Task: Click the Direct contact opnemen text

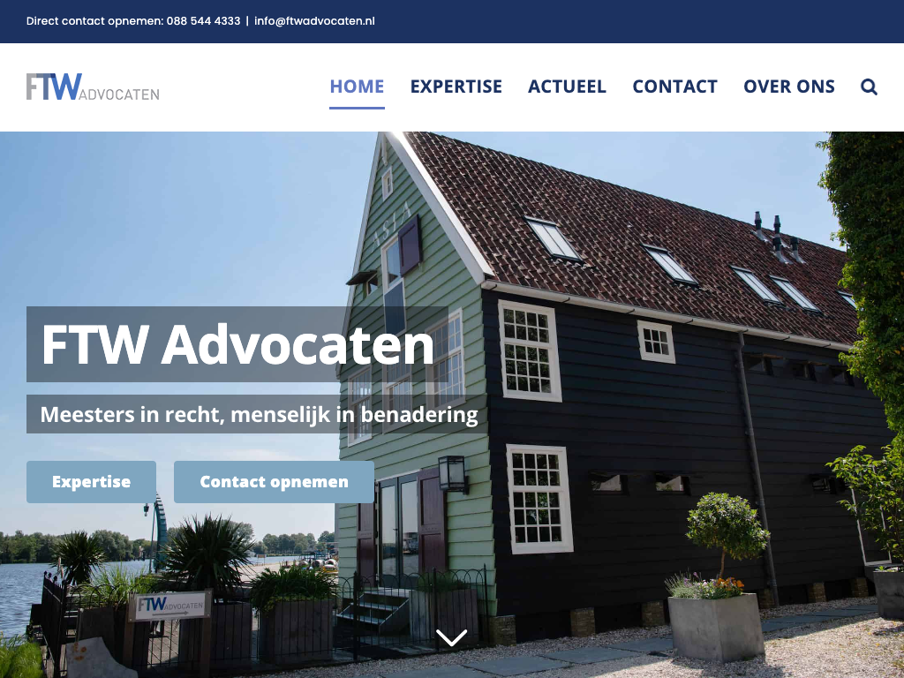Action: 95,21
